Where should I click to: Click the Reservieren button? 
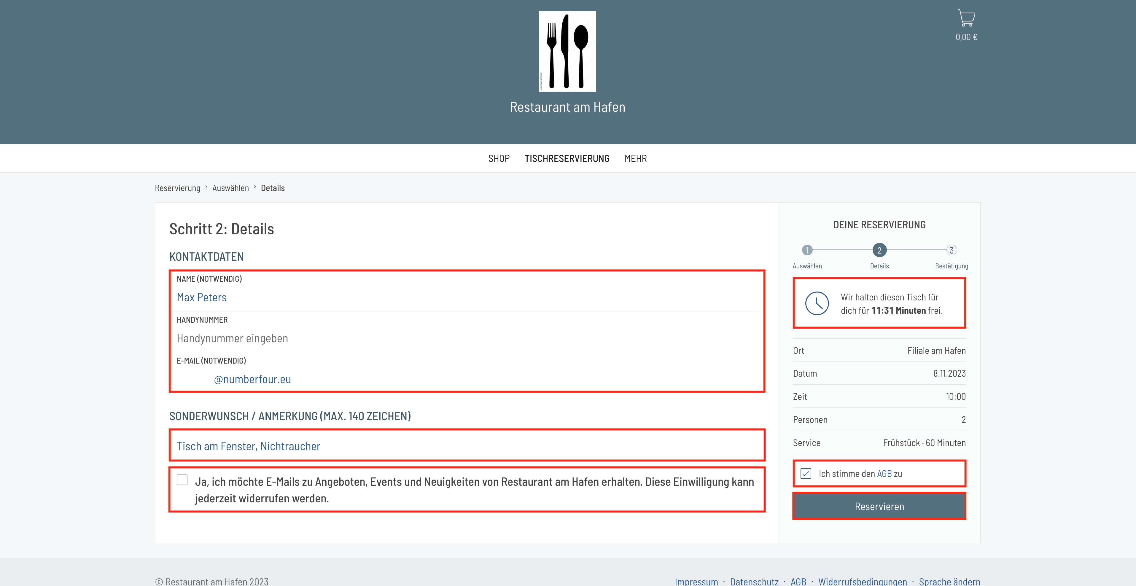[879, 506]
